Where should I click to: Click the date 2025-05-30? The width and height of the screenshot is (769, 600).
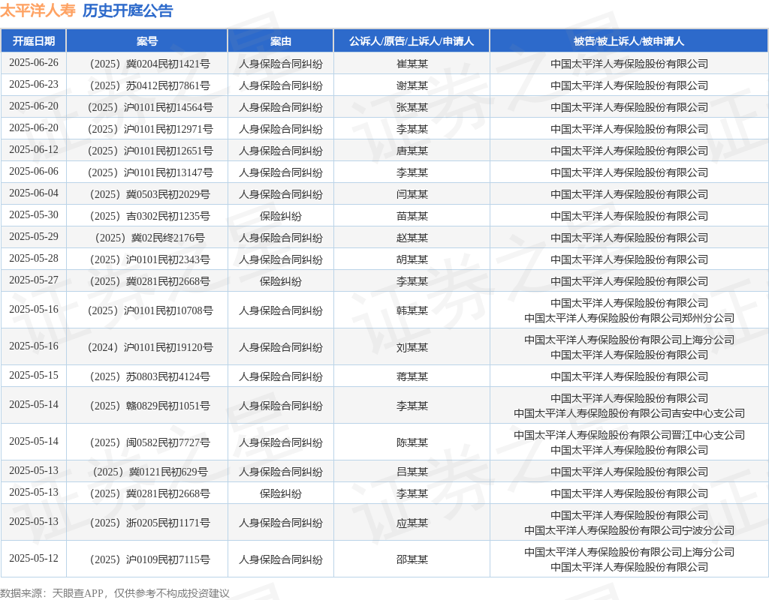point(33,215)
